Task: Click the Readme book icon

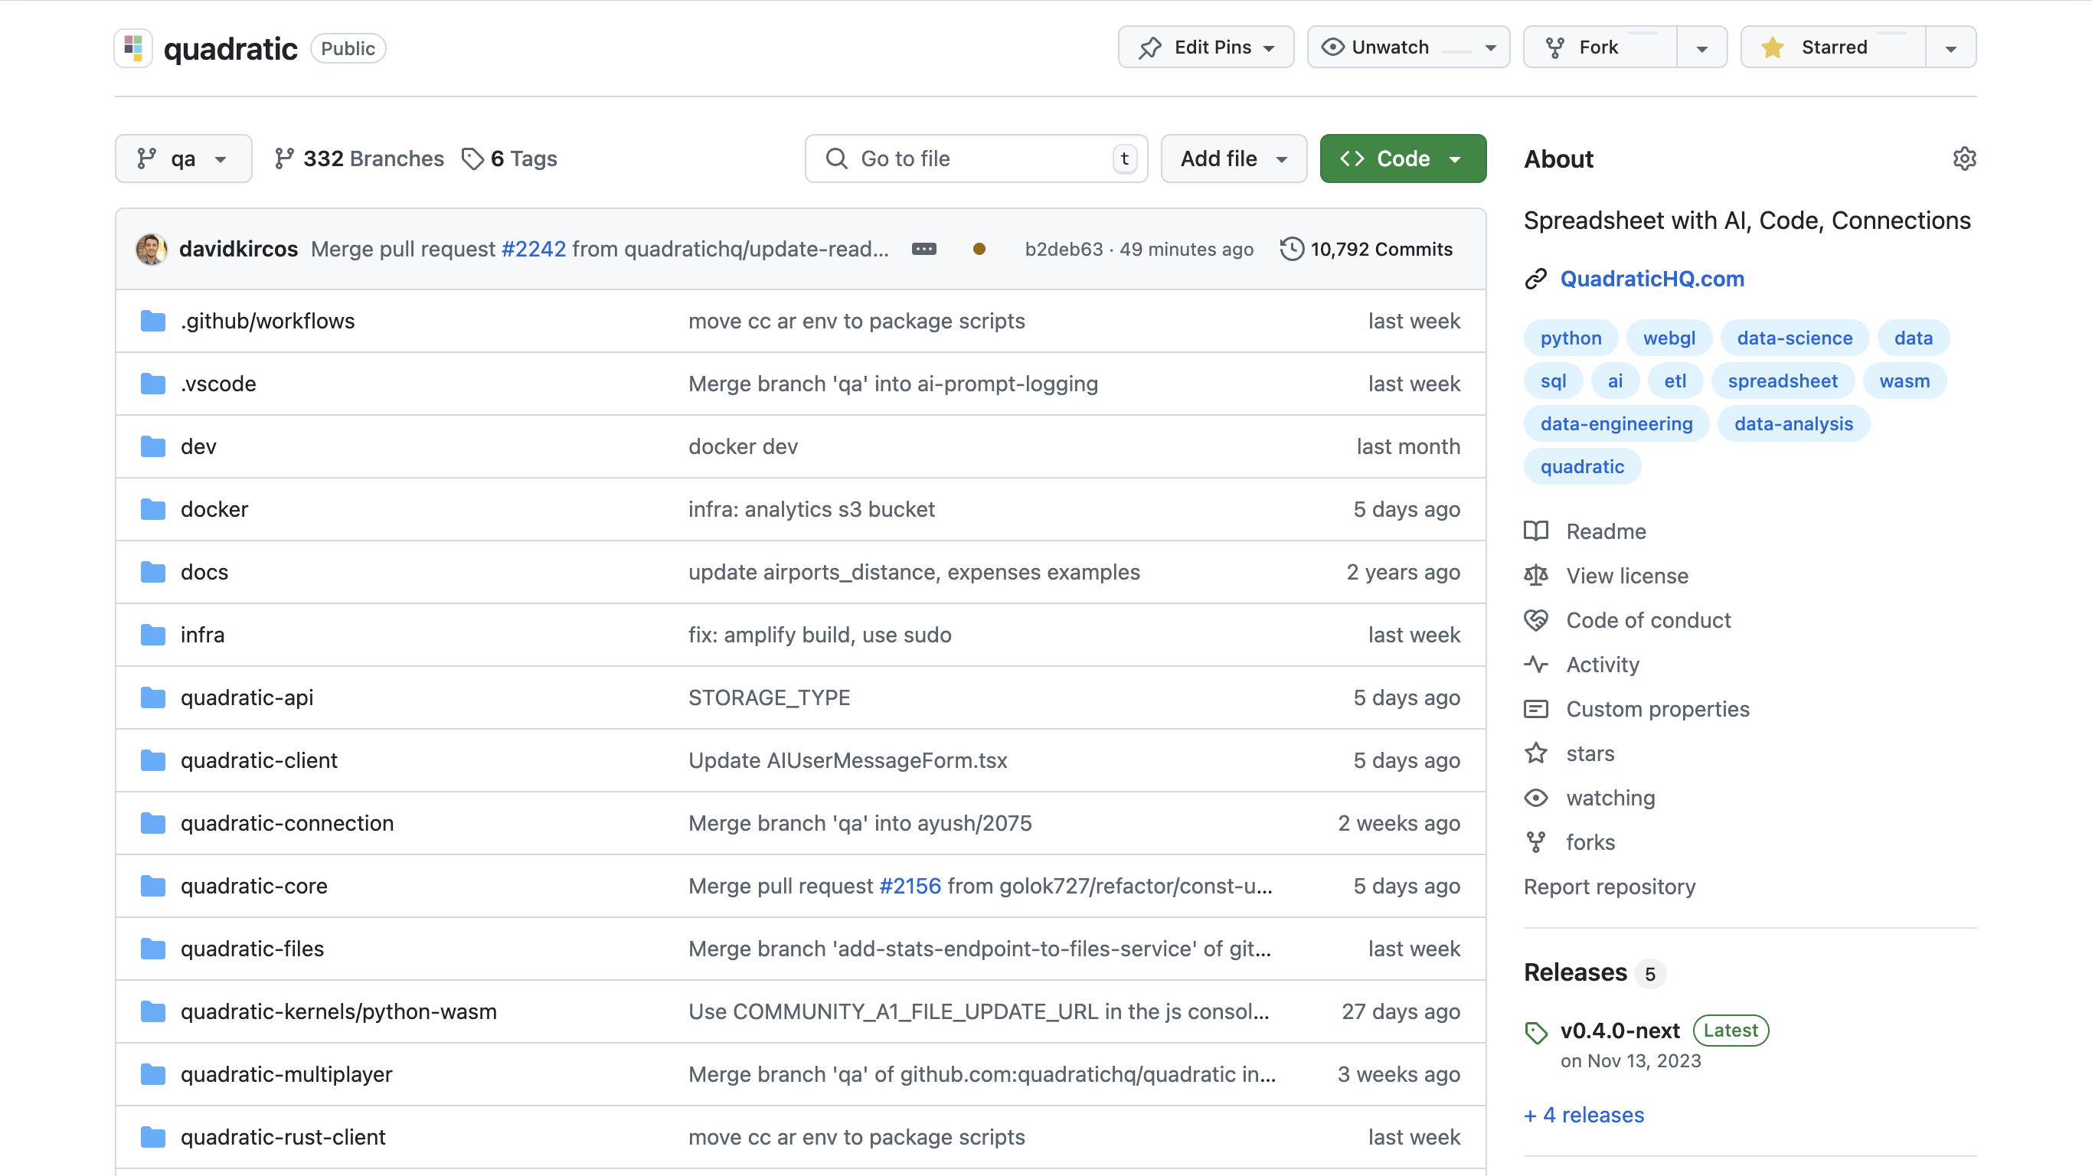Action: click(1535, 531)
